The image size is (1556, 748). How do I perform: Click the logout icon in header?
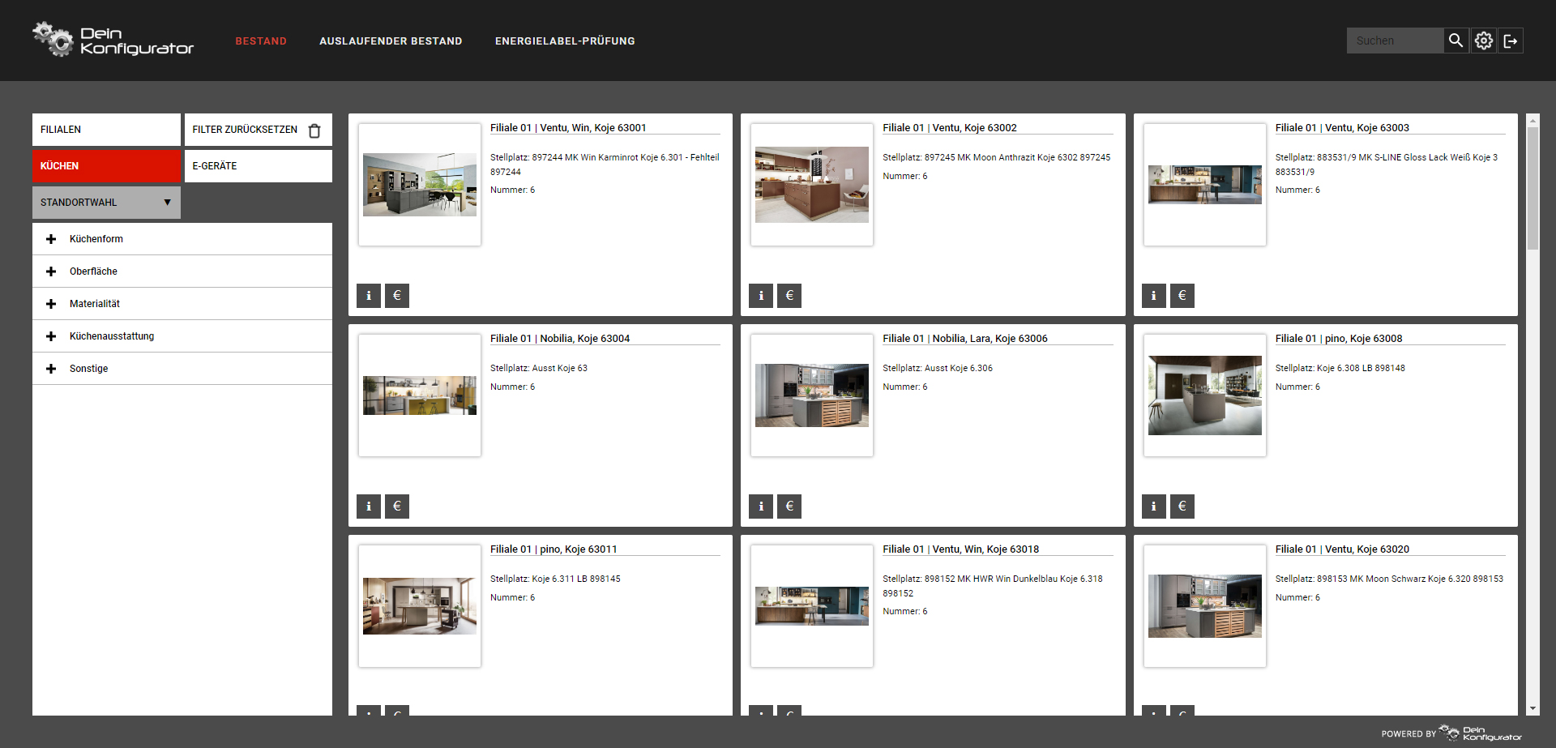1511,41
